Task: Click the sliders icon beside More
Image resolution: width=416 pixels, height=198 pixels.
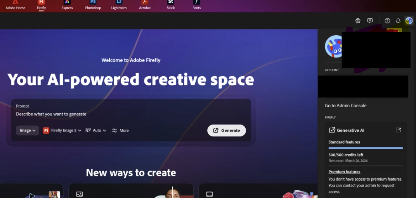Action: coord(114,130)
